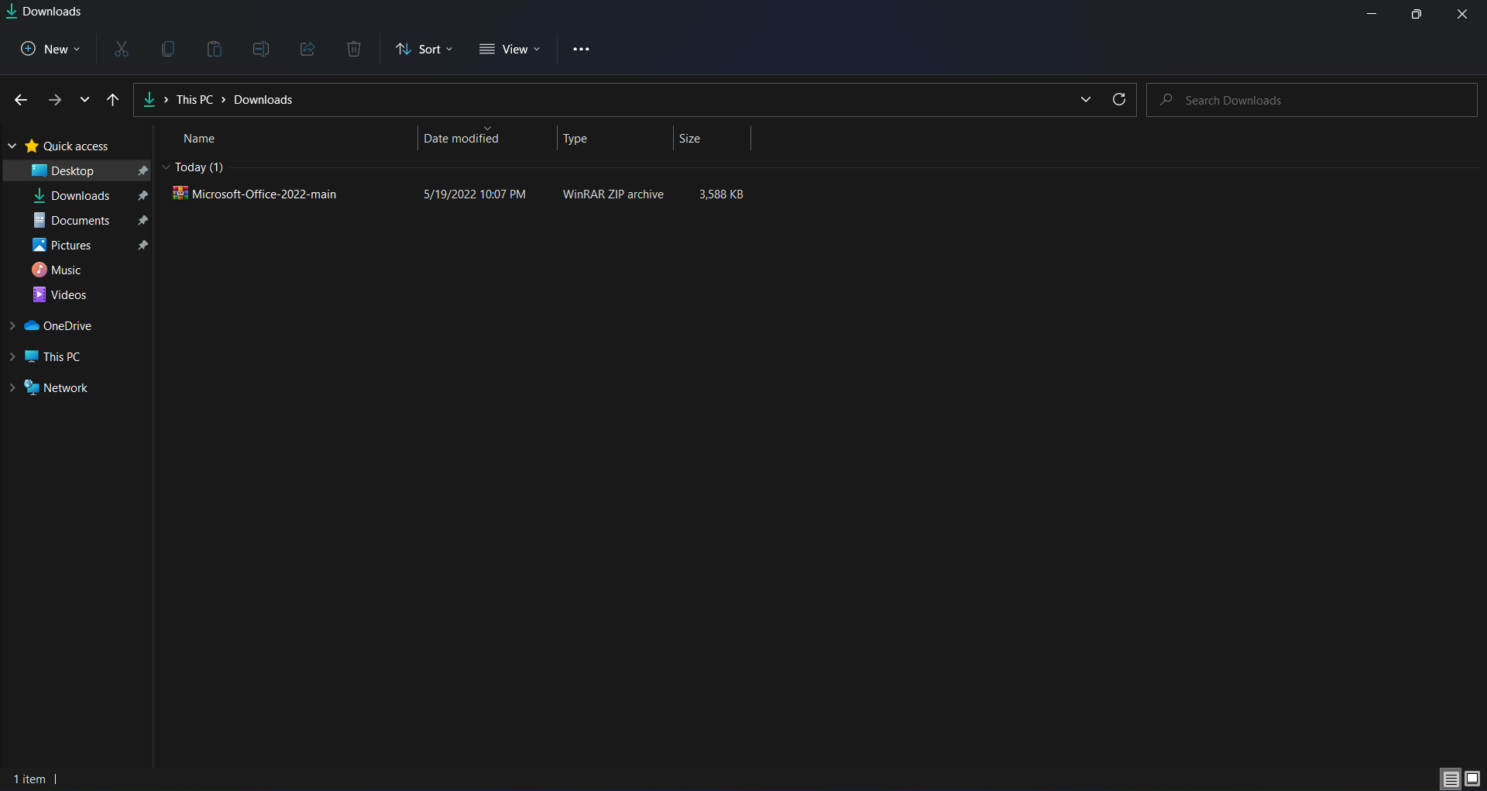This screenshot has width=1487, height=791.
Task: Open the See more ellipsis menu
Action: (x=581, y=49)
